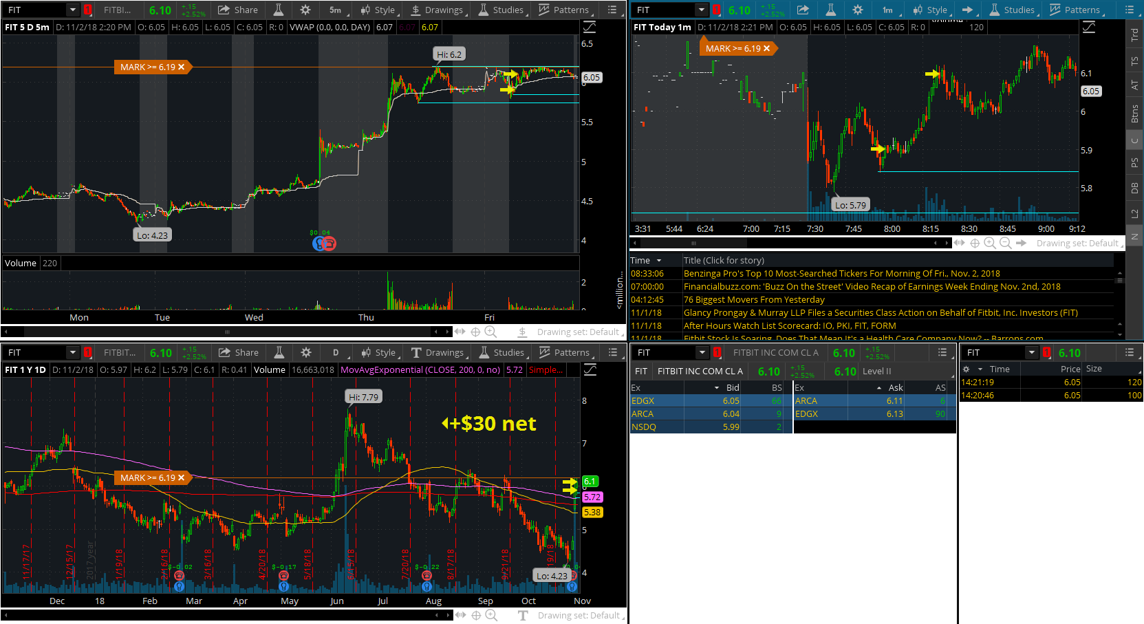Open the flask icon in the daily chart toolbar
The image size is (1144, 624).
pos(279,352)
